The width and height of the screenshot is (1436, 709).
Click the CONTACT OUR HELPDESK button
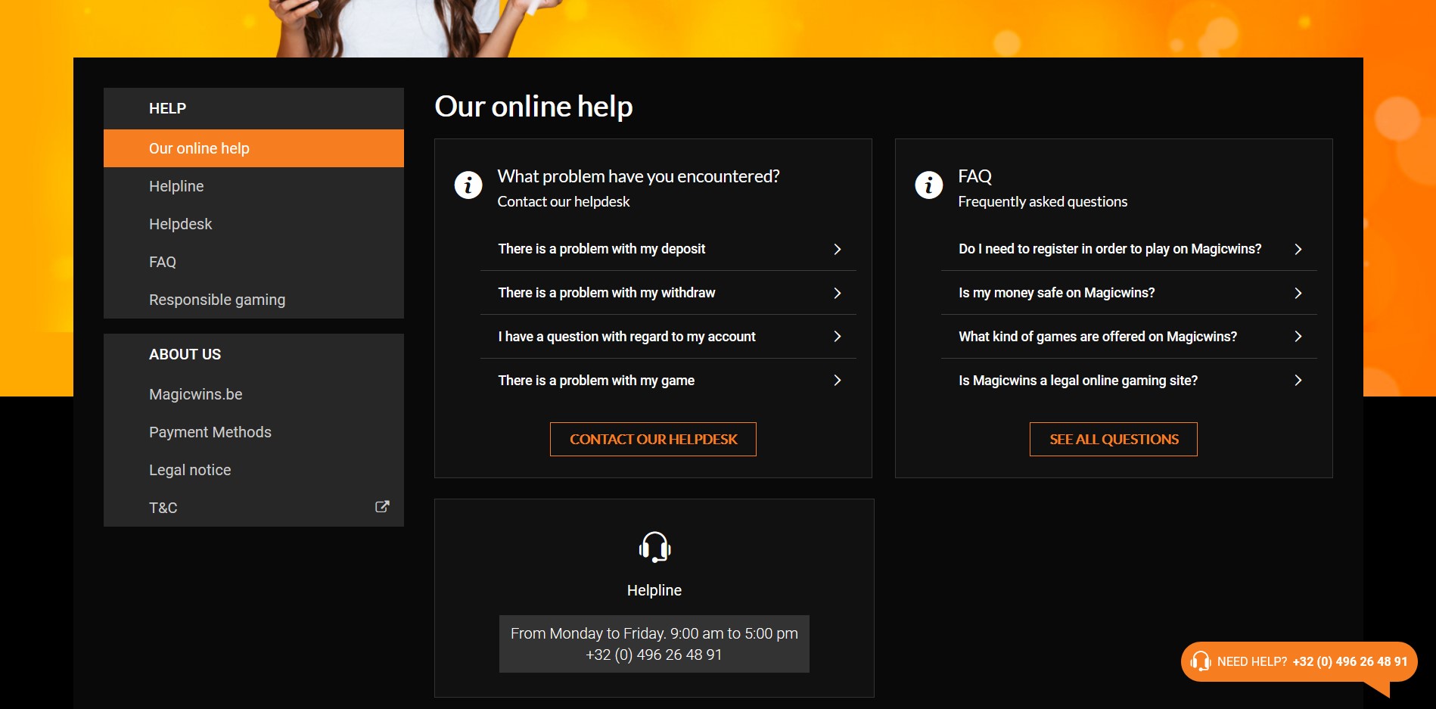(653, 439)
